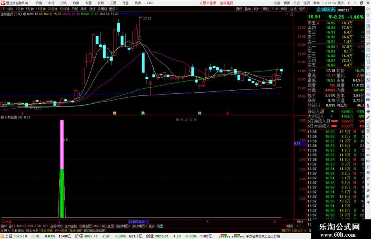Switch to 15分钟 period
The width and height of the screenshot is (371, 239).
(x=41, y=9)
